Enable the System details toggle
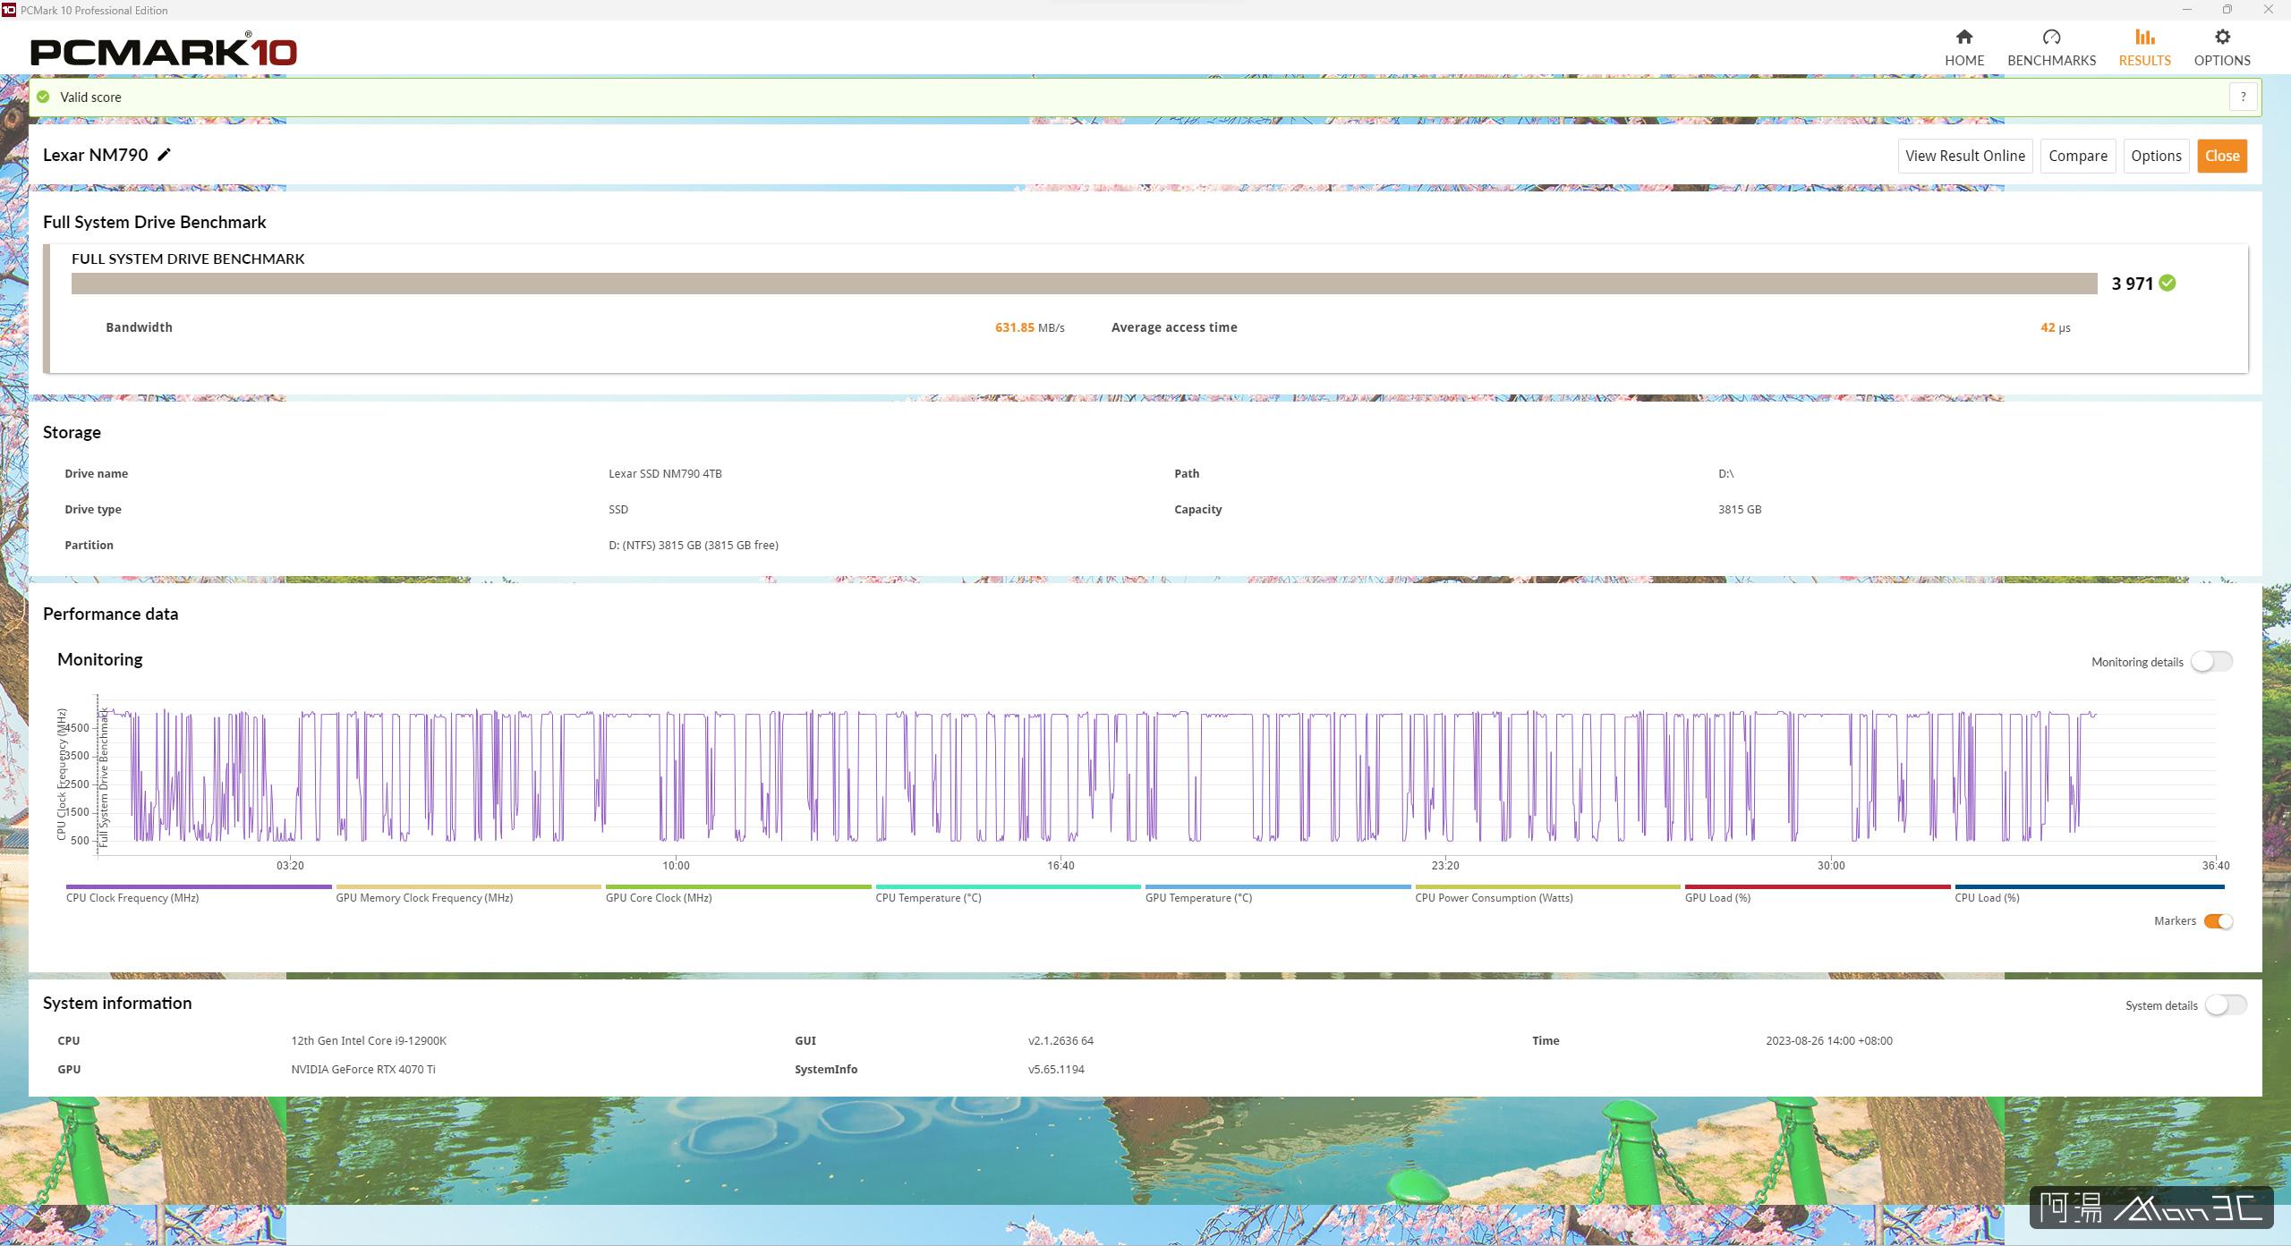Screen dimensions: 2291x1246 pos(2225,1005)
